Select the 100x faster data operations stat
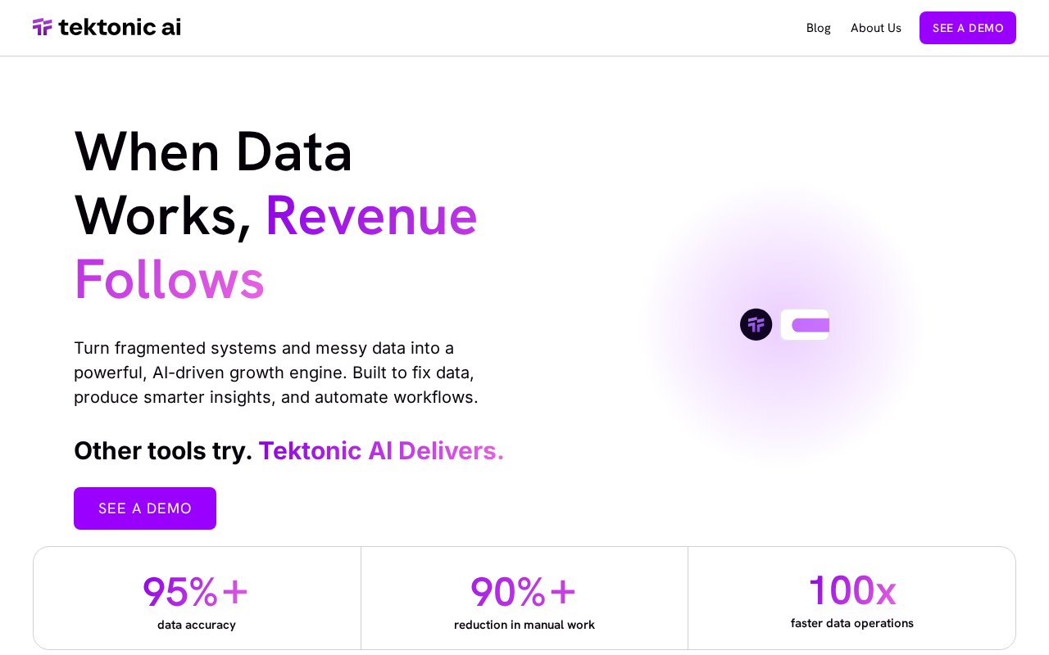The image size is (1049, 655). tap(852, 599)
